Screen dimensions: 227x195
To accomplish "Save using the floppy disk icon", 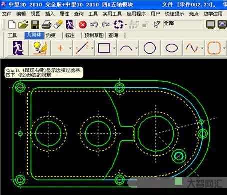I will coord(35,25).
